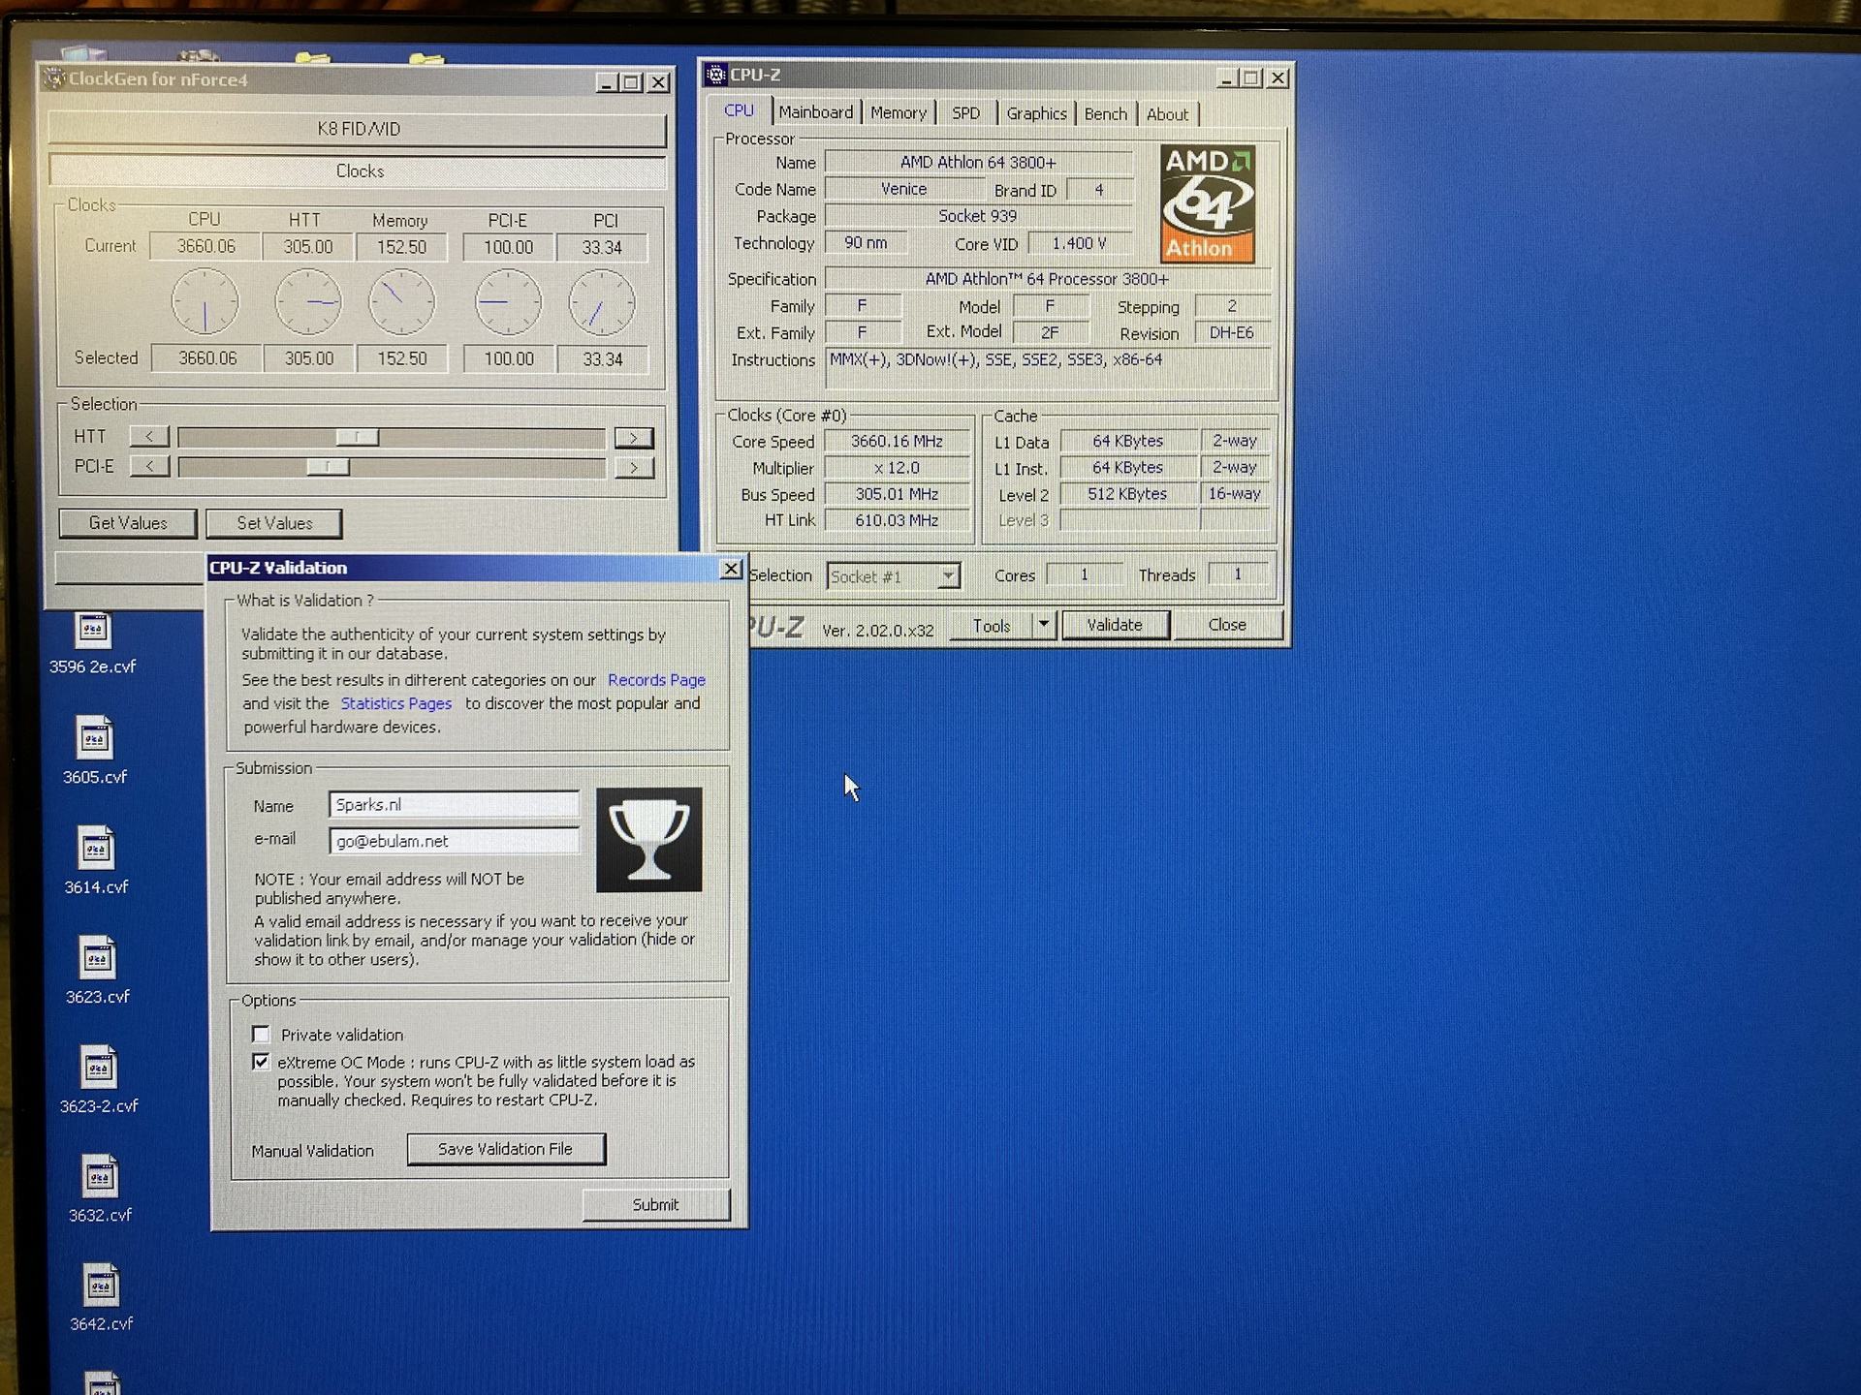
Task: Click the ClockGen title bar app icon
Action: 55,79
